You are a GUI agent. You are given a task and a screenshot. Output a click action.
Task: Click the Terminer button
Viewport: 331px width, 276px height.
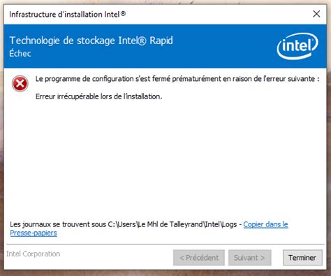pos(302,258)
